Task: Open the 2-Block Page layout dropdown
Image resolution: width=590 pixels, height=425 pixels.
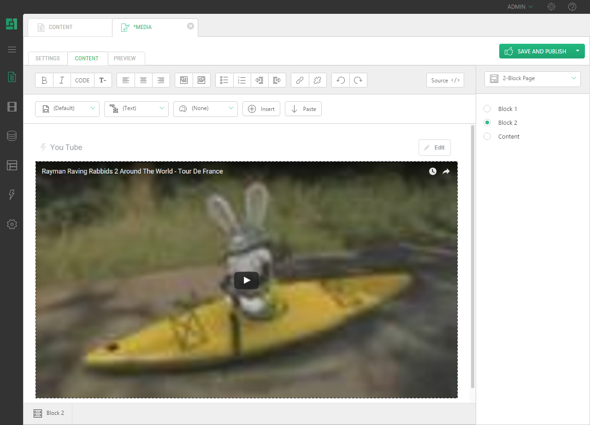Action: point(532,79)
